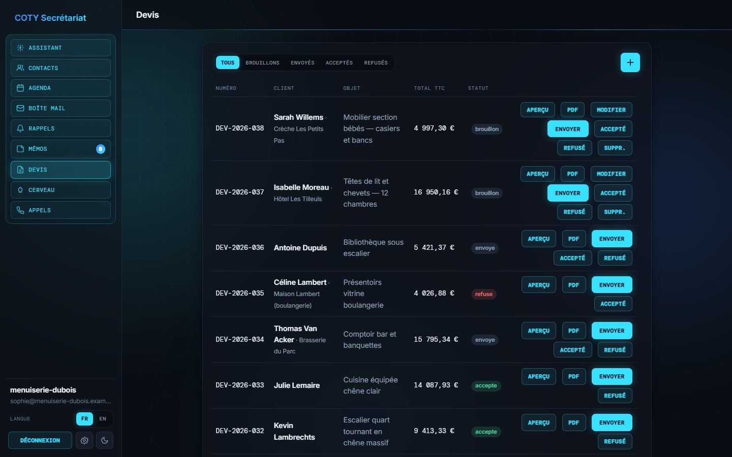Click the Déconnexion button
This screenshot has height=457, width=732.
click(40, 440)
